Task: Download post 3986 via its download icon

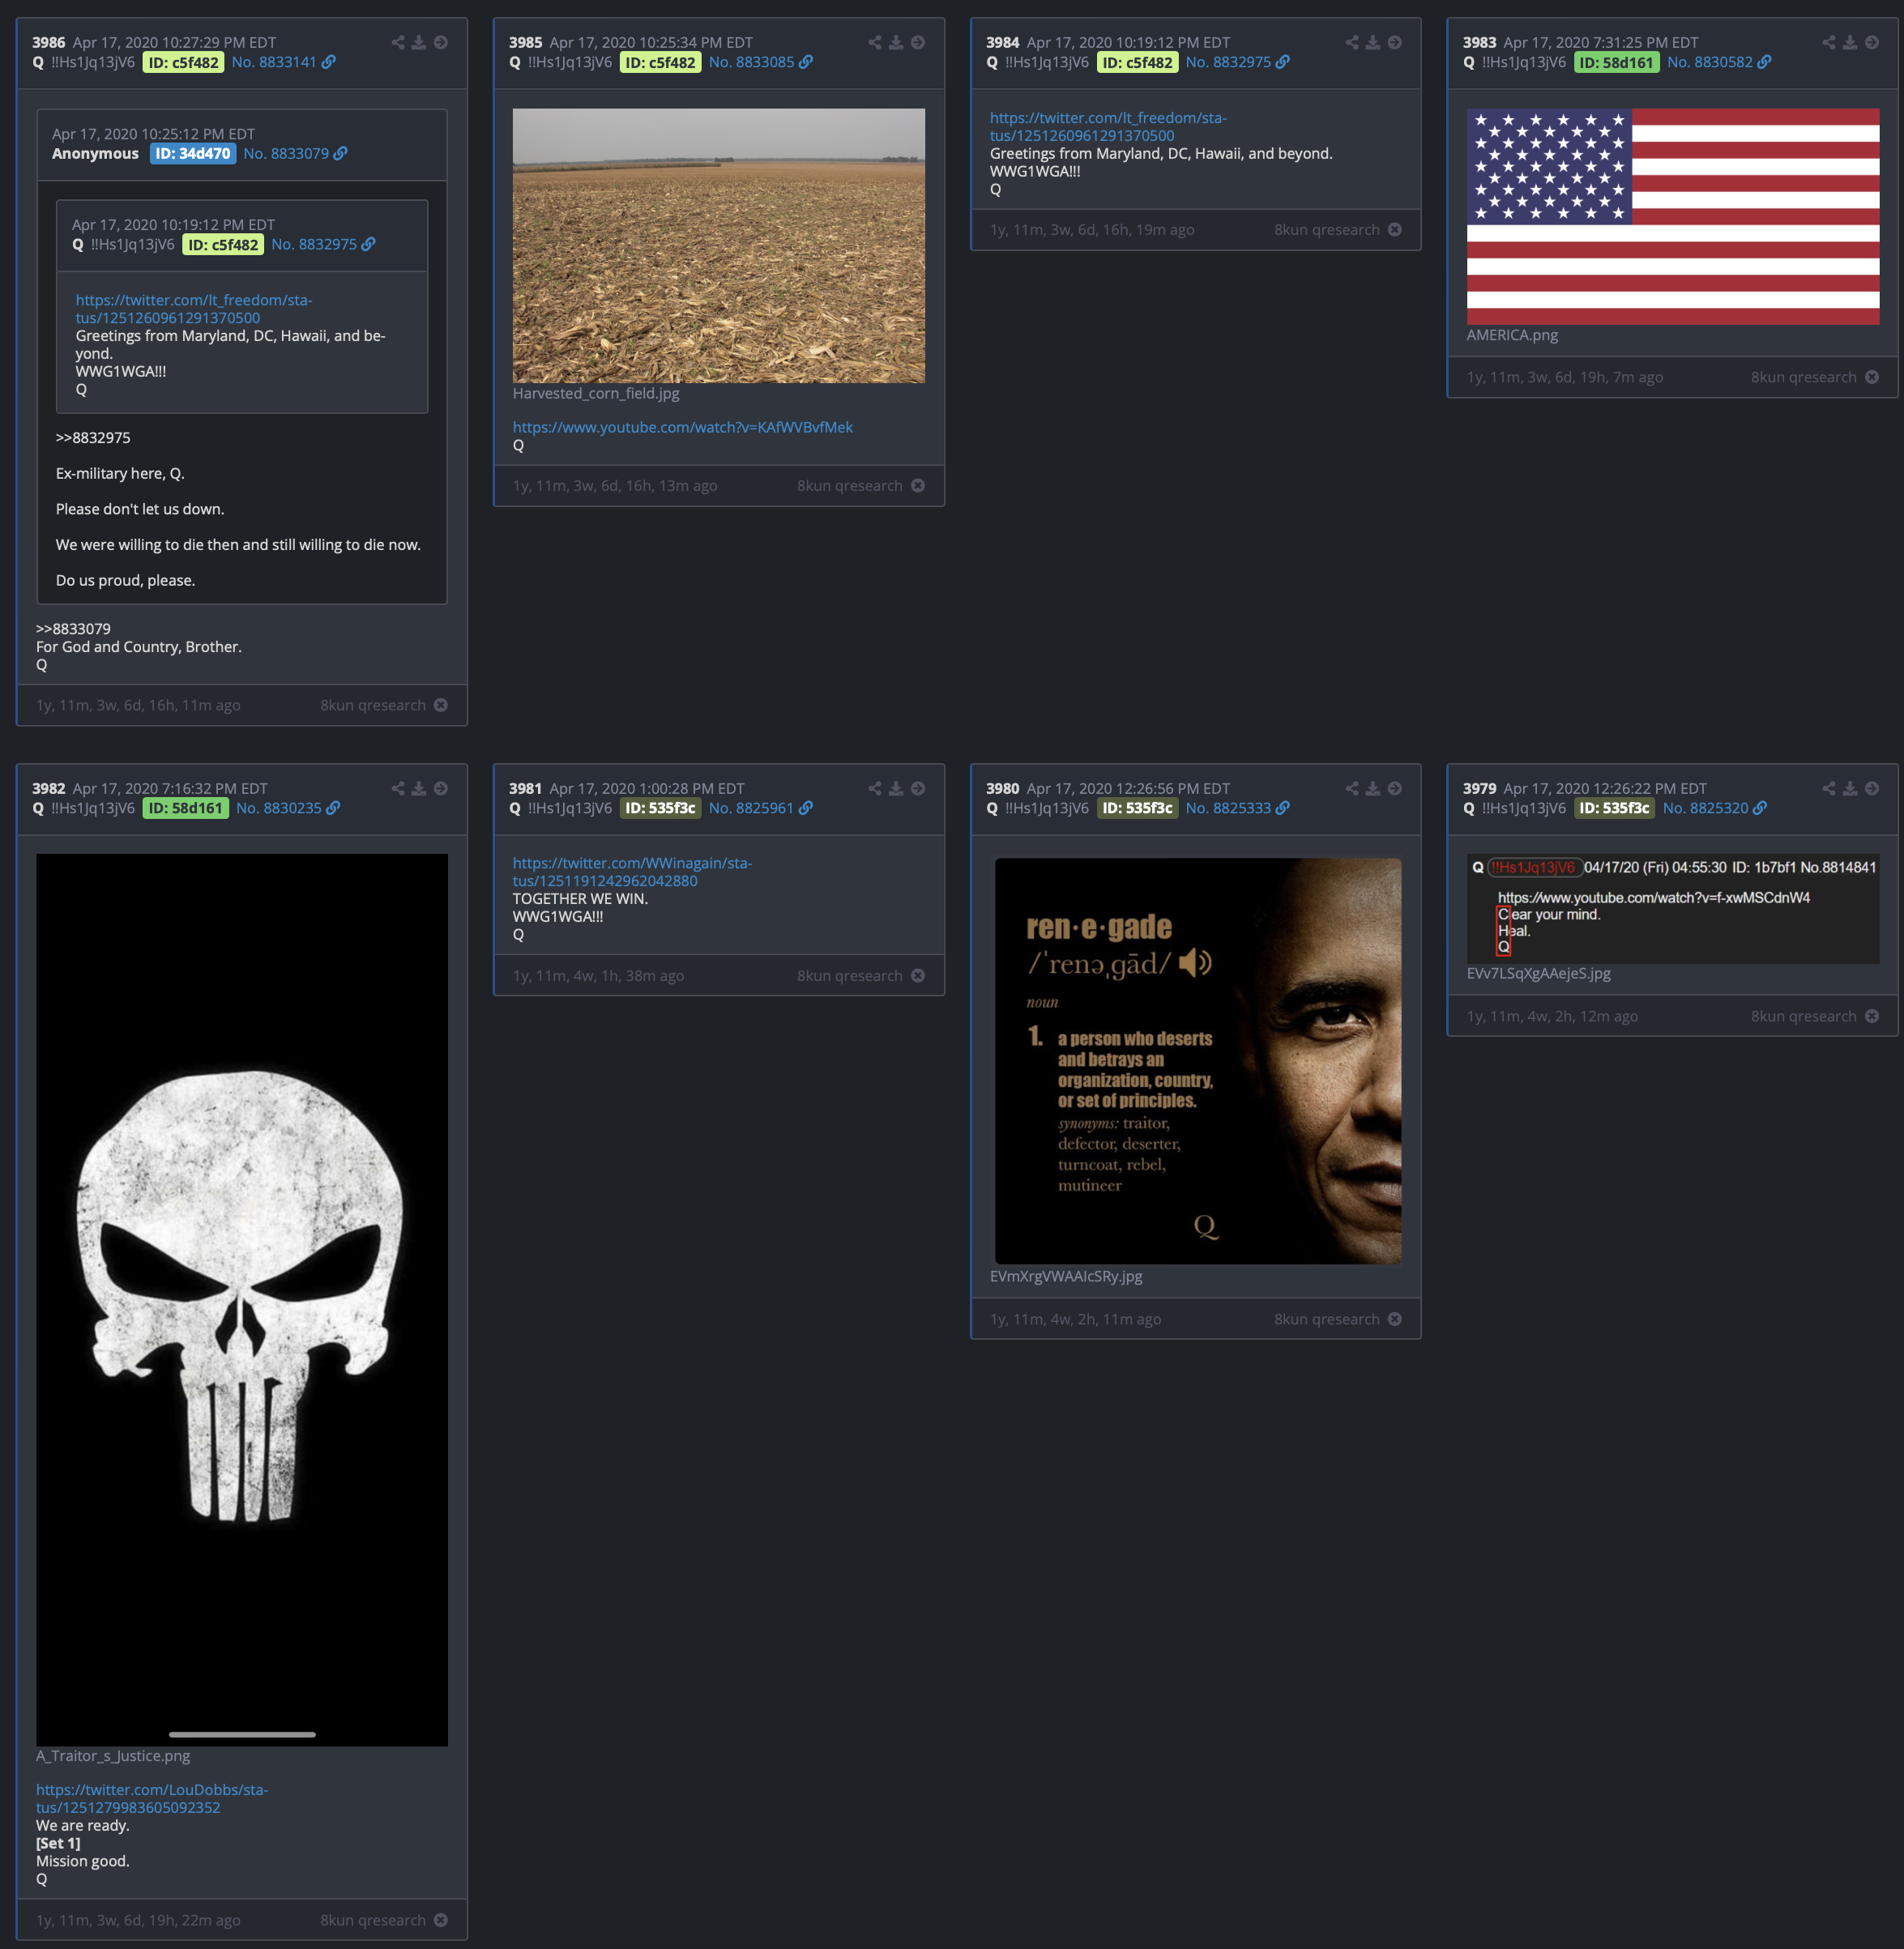Action: tap(419, 42)
